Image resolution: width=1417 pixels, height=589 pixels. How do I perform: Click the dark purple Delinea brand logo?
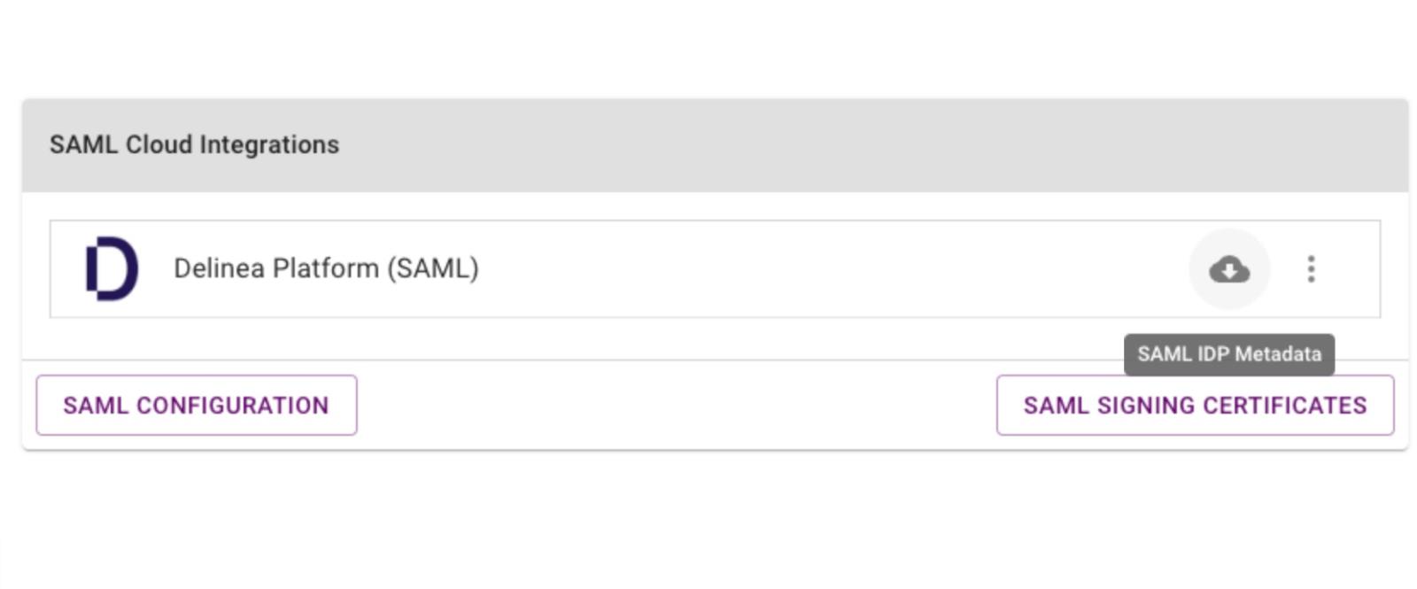click(112, 268)
